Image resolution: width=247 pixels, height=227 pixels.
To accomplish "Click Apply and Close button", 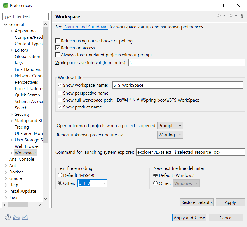I will [x=189, y=218].
